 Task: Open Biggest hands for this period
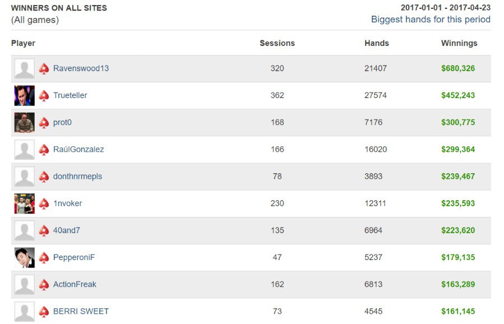pyautogui.click(x=431, y=20)
